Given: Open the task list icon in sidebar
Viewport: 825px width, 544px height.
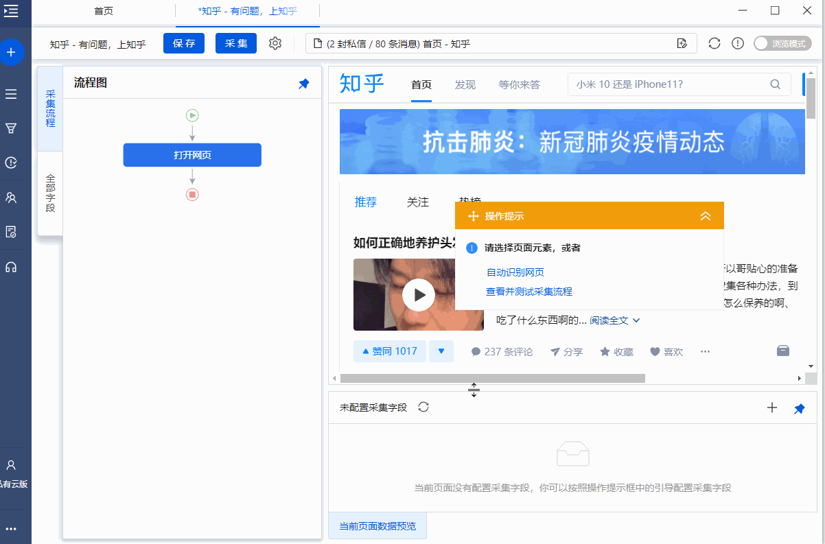Looking at the screenshot, I should pos(11,94).
